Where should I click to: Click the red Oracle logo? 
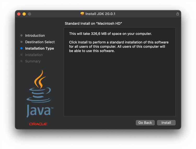38,124
